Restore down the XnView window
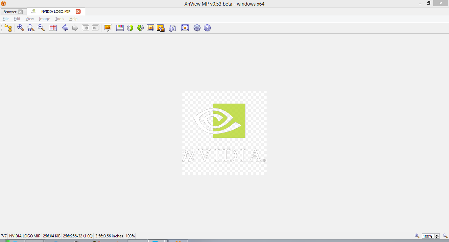Viewport: 449px width, 242px height. tap(429, 3)
